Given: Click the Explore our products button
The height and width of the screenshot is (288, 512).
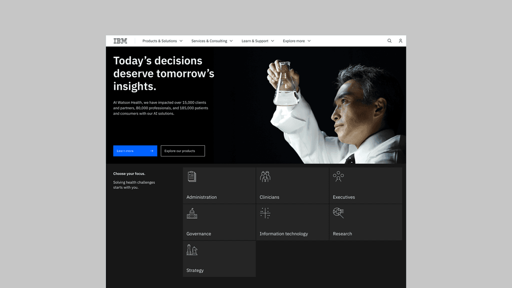Looking at the screenshot, I should coord(183,151).
